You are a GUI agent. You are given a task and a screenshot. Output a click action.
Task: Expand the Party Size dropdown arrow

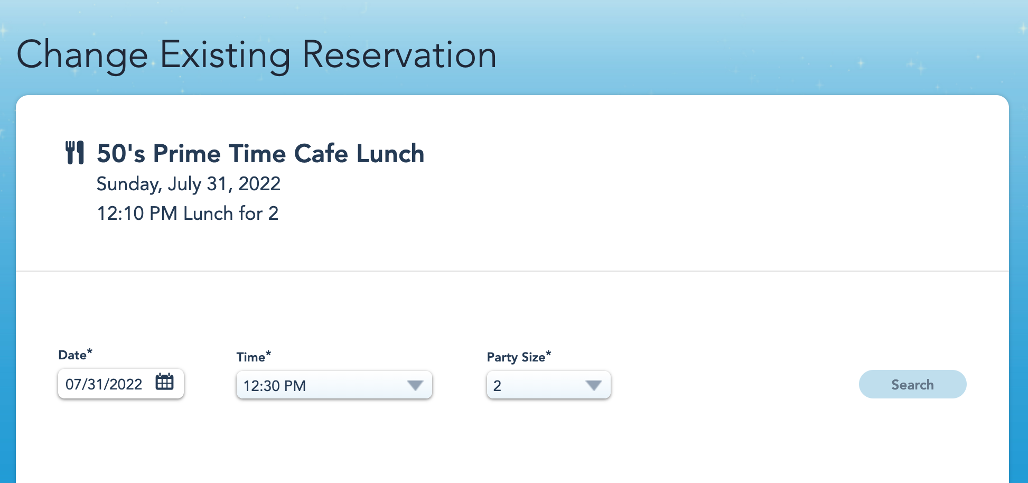coord(594,385)
